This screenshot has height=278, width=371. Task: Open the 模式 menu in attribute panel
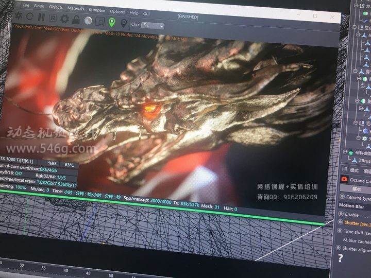point(354,170)
